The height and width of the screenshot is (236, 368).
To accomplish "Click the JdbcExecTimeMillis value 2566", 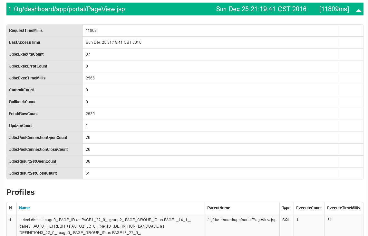I will pyautogui.click(x=90, y=78).
